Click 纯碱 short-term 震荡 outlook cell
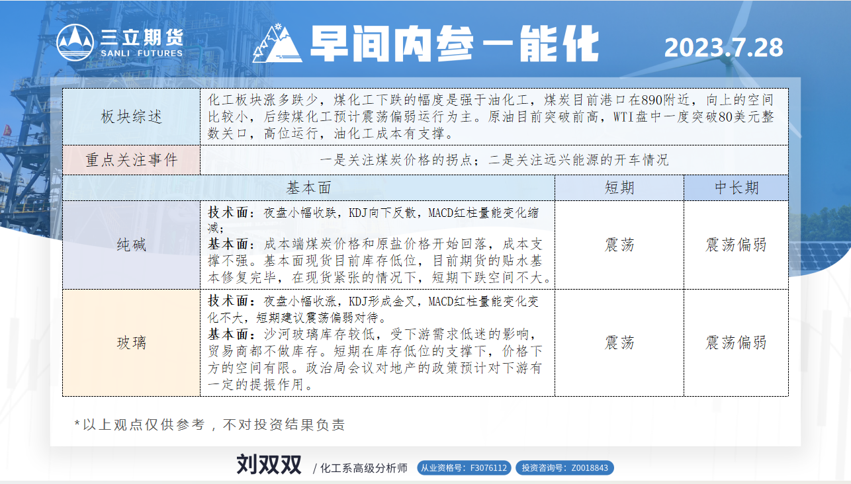This screenshot has height=484, width=851. tap(619, 245)
